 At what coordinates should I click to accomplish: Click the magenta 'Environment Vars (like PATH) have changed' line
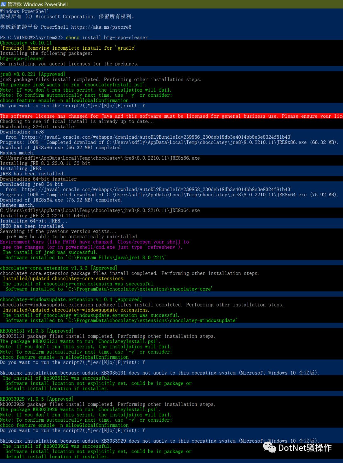click(94, 242)
